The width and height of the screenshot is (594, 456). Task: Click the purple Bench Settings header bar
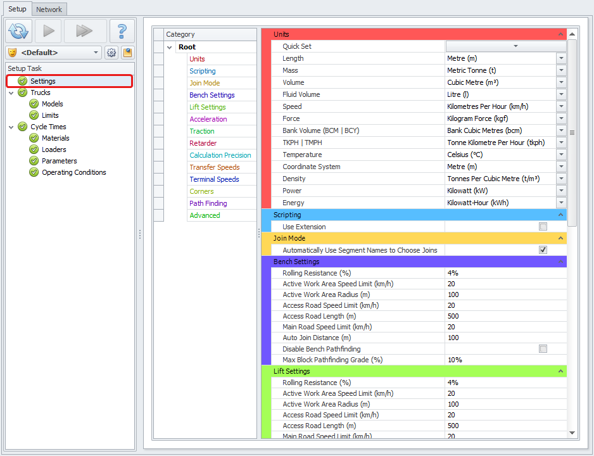(412, 262)
